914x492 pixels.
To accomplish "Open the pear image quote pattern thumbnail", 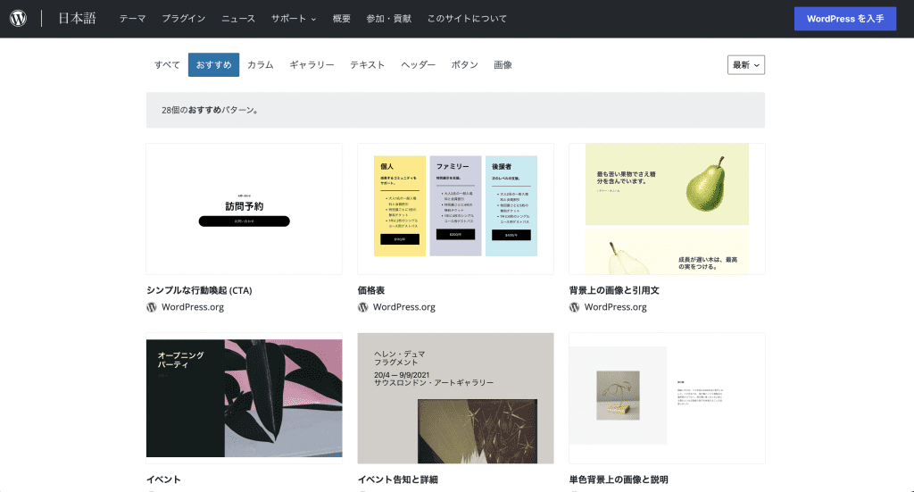I will [x=667, y=209].
